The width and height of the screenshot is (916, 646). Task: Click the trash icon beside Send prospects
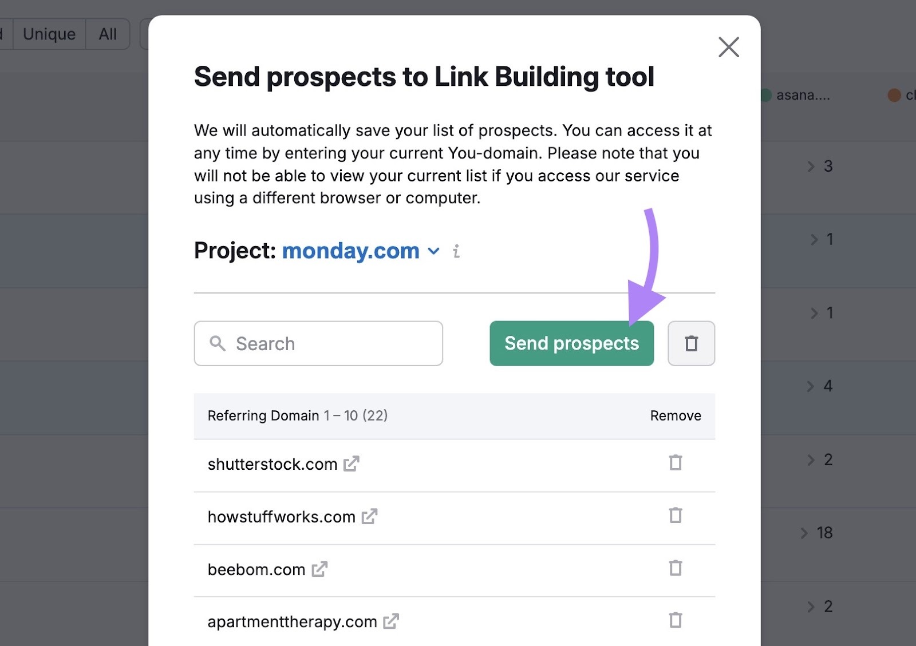point(691,343)
